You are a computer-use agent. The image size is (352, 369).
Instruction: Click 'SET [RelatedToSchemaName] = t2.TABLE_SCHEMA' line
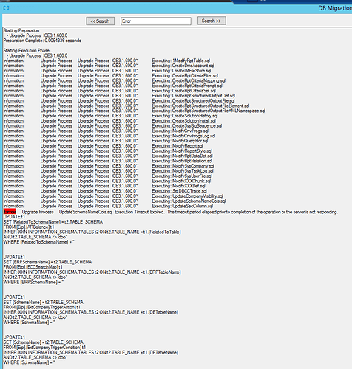53,222
